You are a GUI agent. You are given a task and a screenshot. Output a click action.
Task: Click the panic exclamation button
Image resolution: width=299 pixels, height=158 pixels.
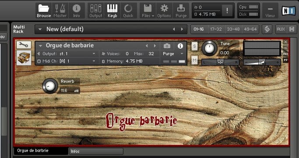(x=227, y=11)
